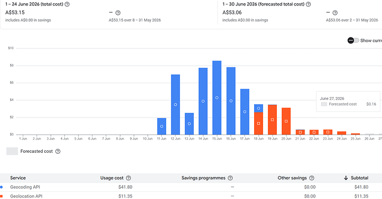Viewport: 382px width, 199px height.
Task: Click the 11 Jun blue bar
Action: pyautogui.click(x=162, y=126)
